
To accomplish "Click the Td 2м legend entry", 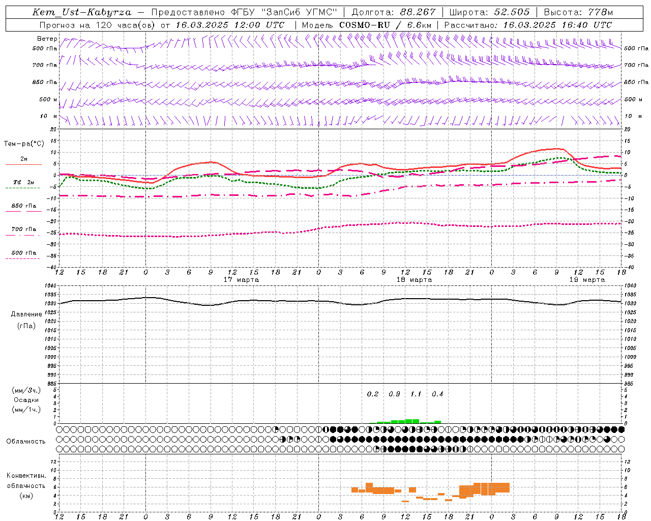I will pyautogui.click(x=24, y=182).
